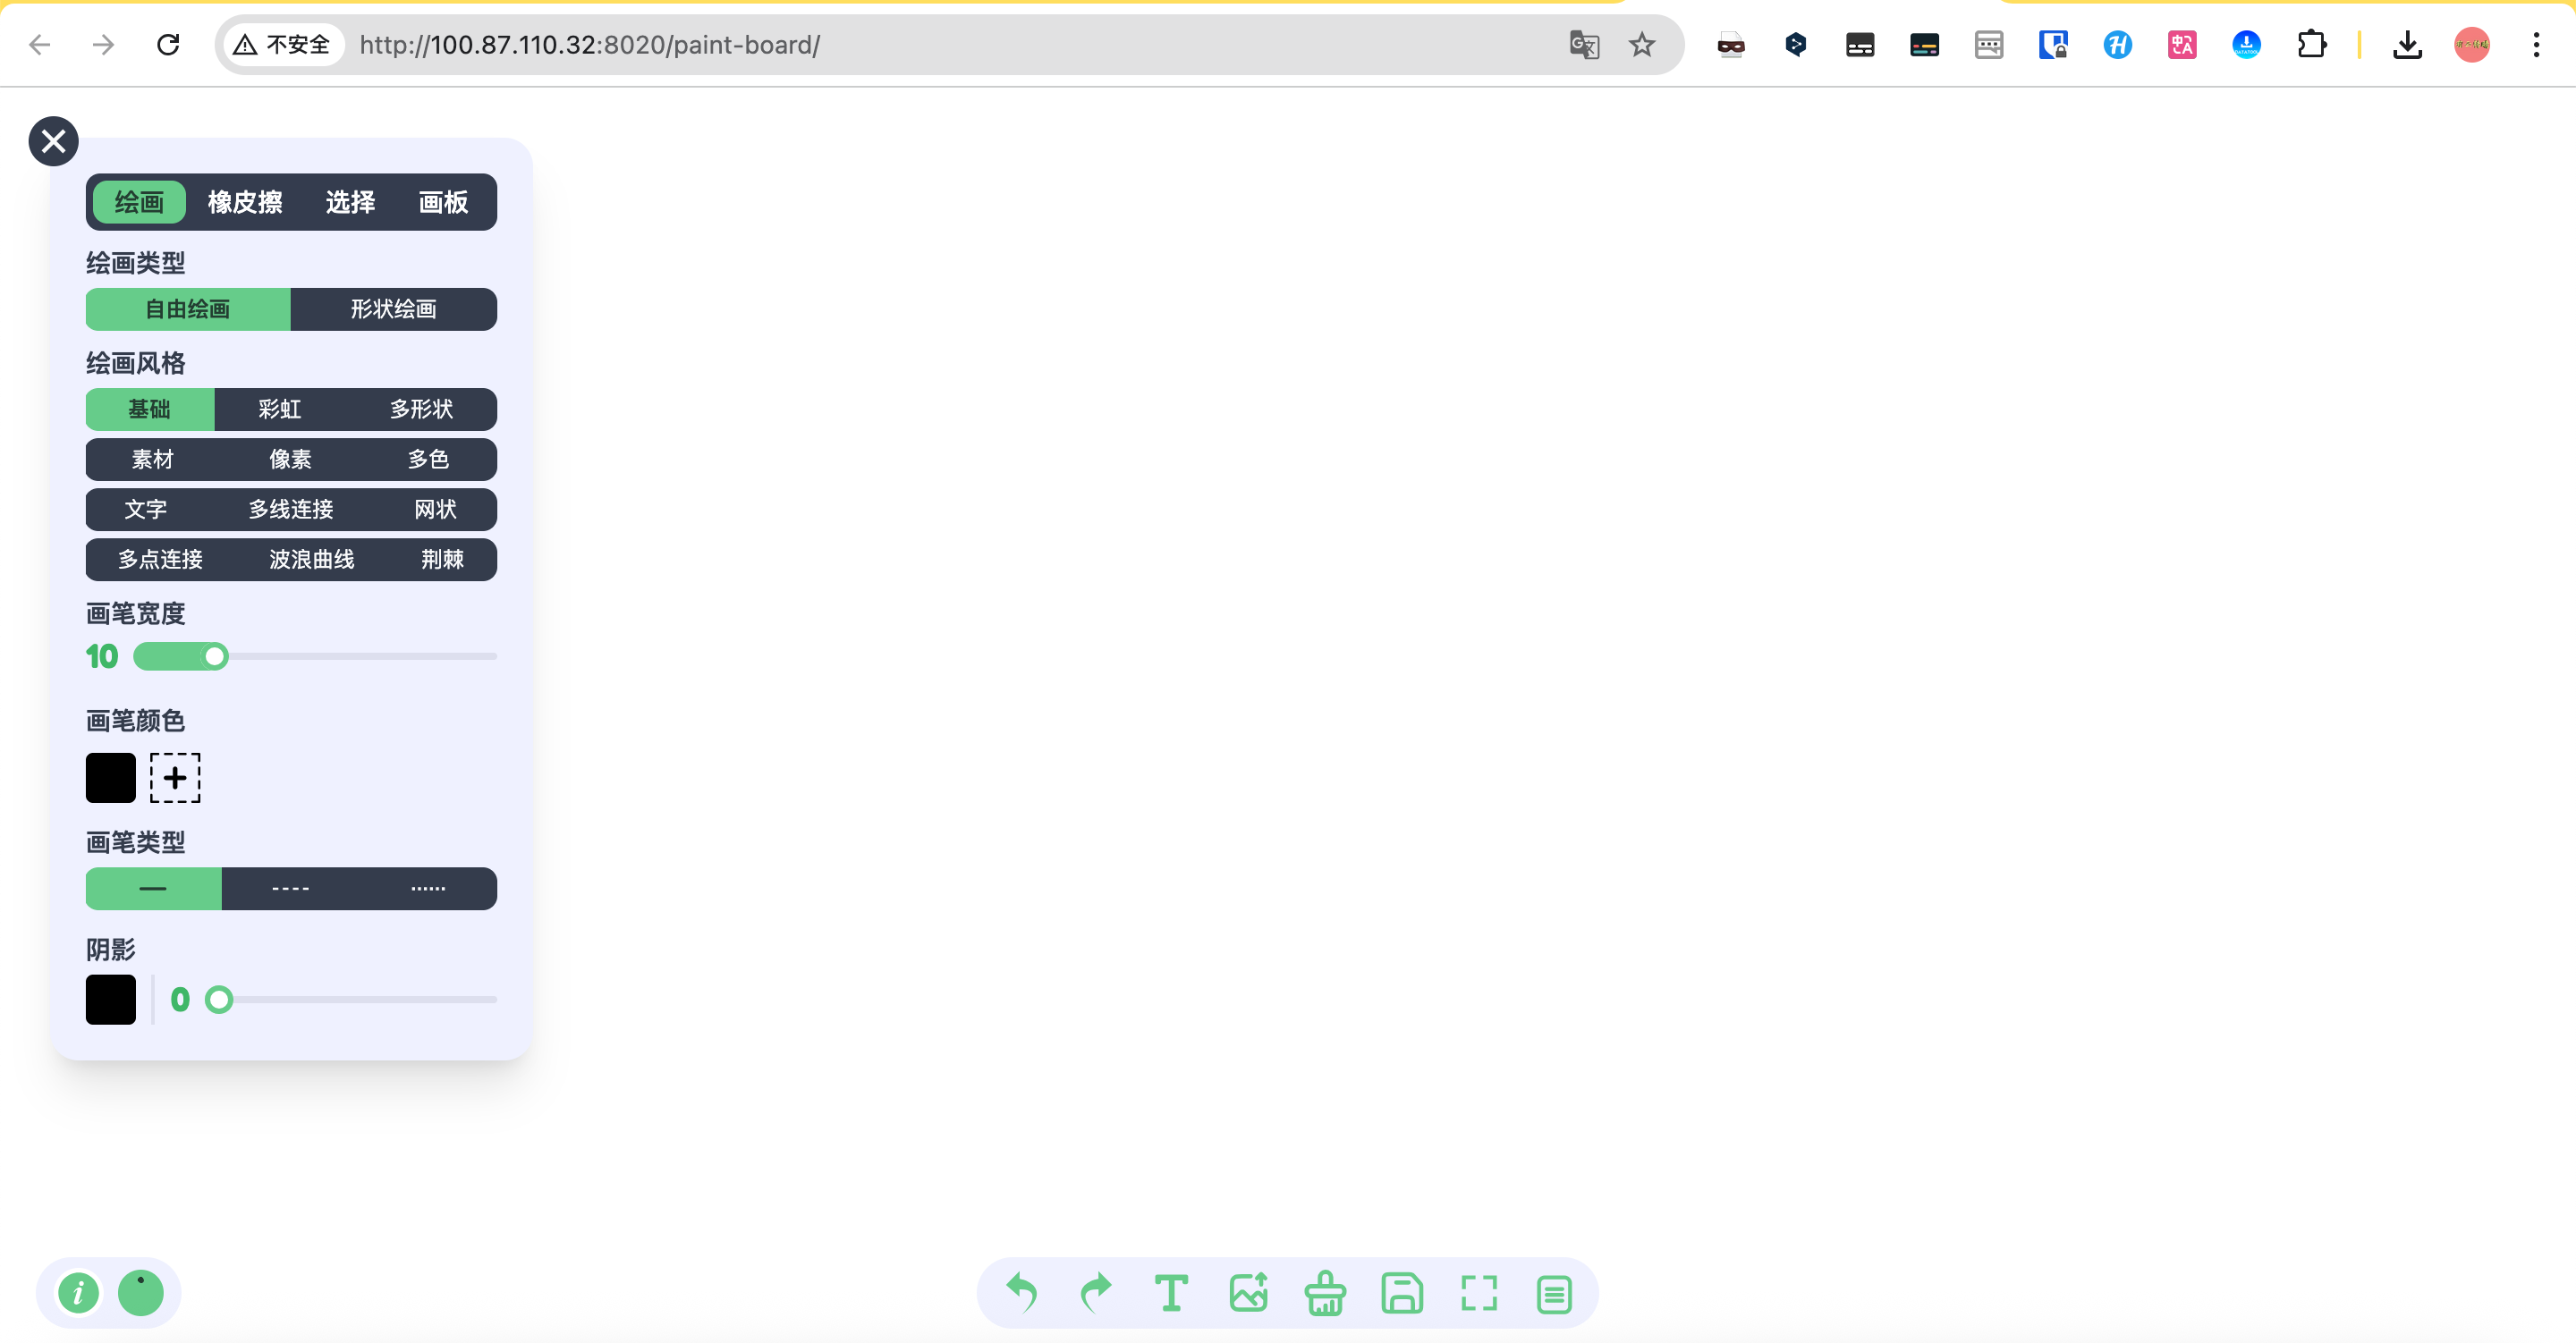The image size is (2576, 1343).
Task: Select the text insertion tool icon
Action: [x=1171, y=1292]
